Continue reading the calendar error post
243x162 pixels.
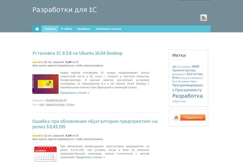(90, 157)
